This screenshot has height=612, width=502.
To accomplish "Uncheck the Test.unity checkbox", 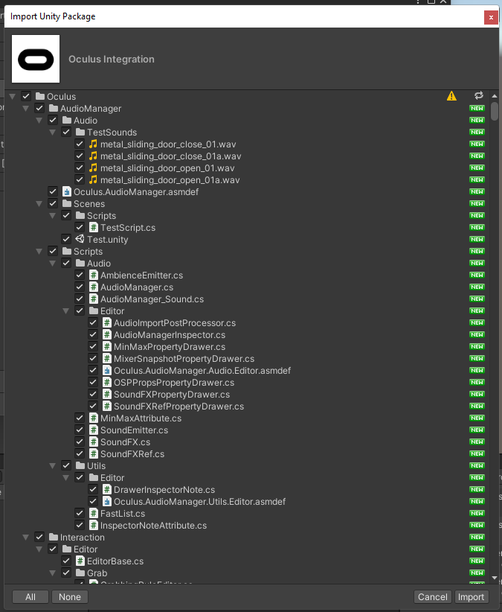I will [x=66, y=239].
